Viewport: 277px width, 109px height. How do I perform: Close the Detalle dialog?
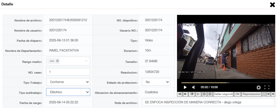(x=273, y=5)
